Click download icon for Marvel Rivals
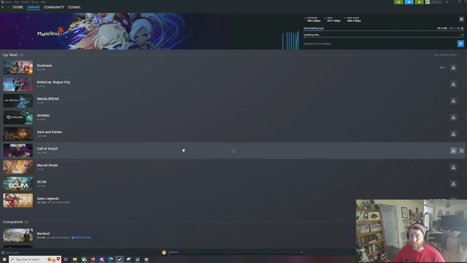467x263 pixels. point(454,167)
